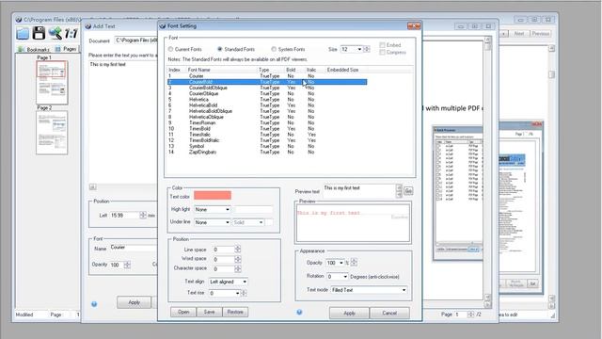The image size is (602, 339).
Task: Open file via folder icon in main toolbar
Action: tap(23, 34)
